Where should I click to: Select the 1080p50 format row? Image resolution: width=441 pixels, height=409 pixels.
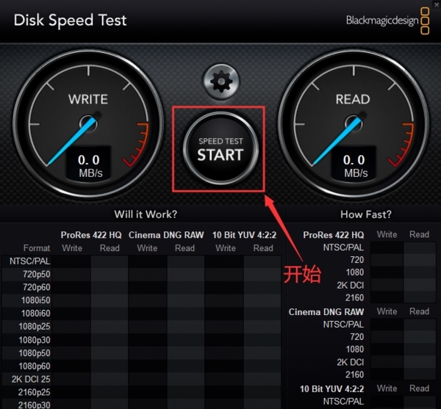tap(141, 352)
